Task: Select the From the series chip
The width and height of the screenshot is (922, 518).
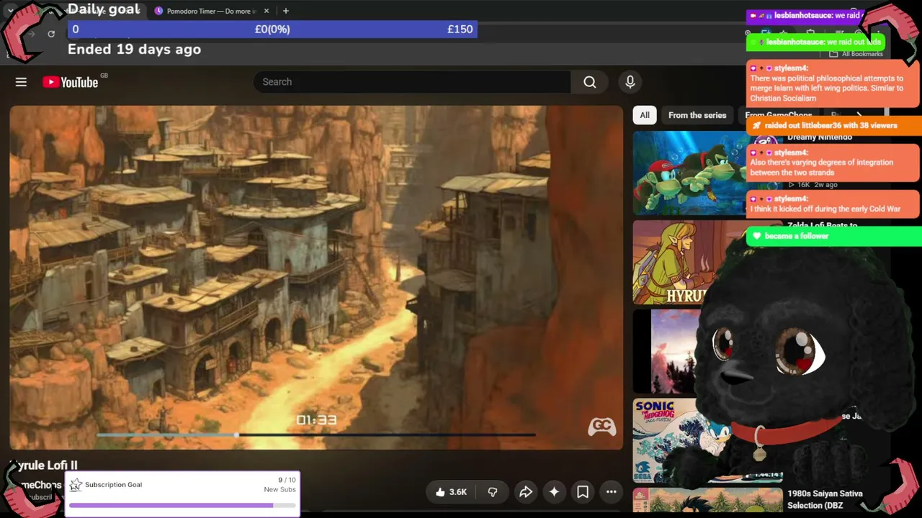Action: click(697, 115)
